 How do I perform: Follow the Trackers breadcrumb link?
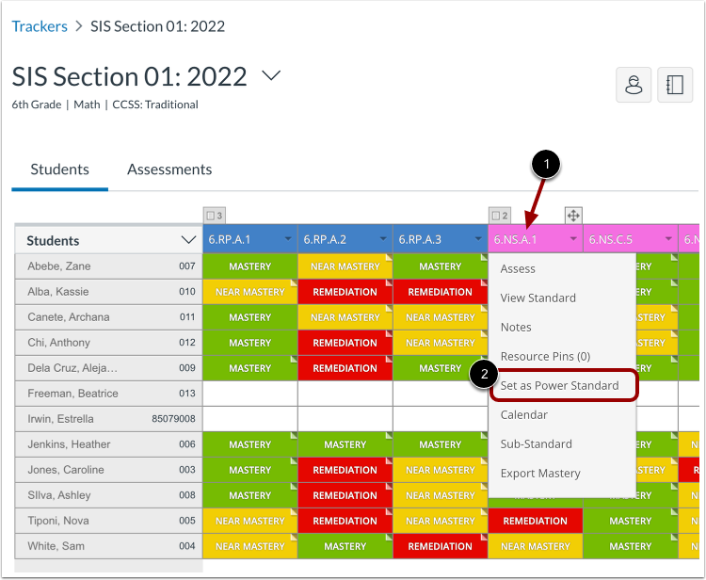tap(40, 26)
